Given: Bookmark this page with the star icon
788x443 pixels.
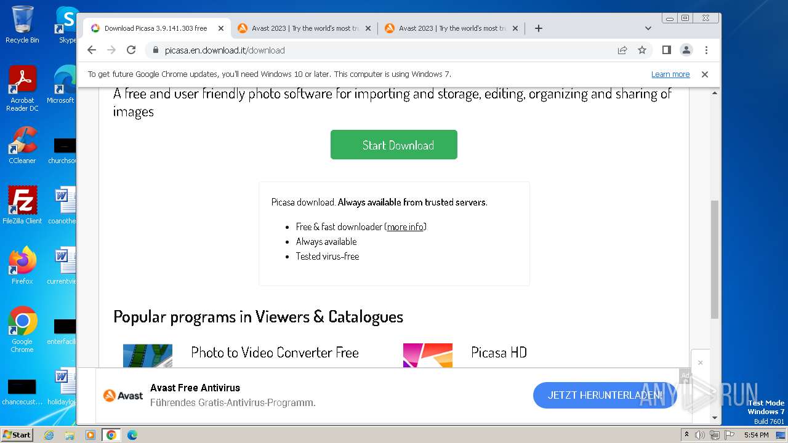Looking at the screenshot, I should pyautogui.click(x=642, y=50).
